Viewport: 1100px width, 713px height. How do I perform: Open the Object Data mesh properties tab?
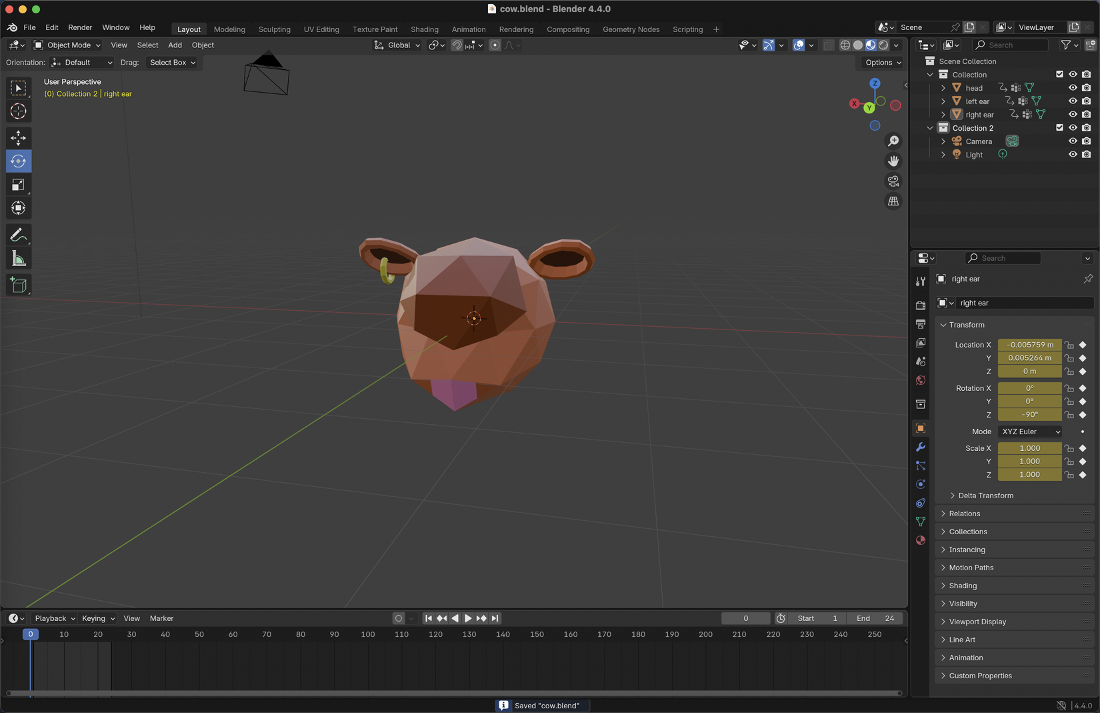(921, 522)
